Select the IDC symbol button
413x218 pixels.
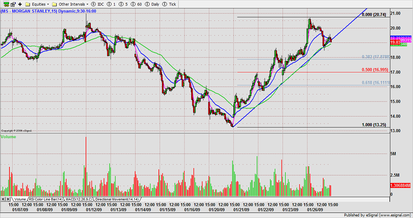[97, 4]
